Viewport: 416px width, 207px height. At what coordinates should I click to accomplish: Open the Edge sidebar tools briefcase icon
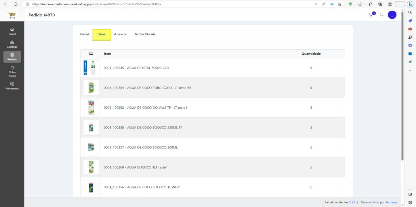pos(410,29)
